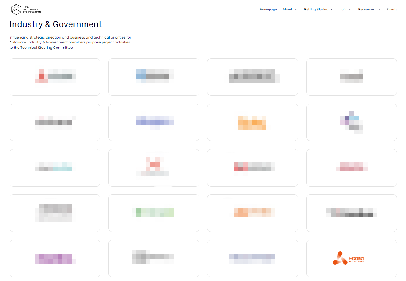406x281 pixels.
Task: Open the multicolor purple-and-sky-blue logo card
Action: coord(351,122)
